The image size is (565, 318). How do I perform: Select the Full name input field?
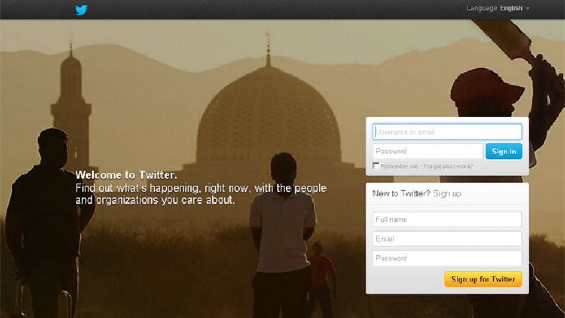point(447,219)
